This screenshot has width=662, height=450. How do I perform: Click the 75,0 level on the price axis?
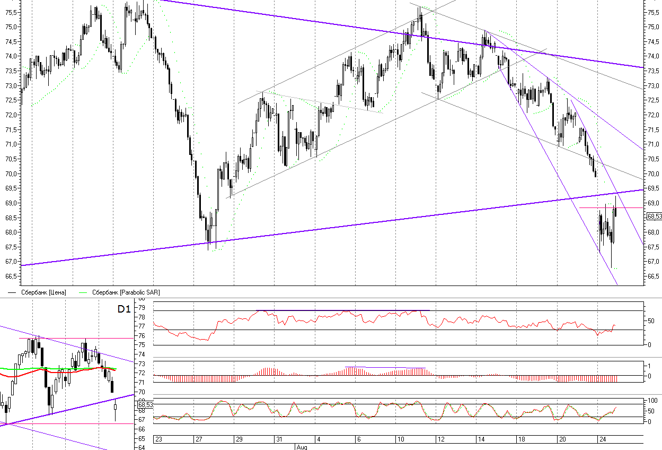pyautogui.click(x=653, y=27)
